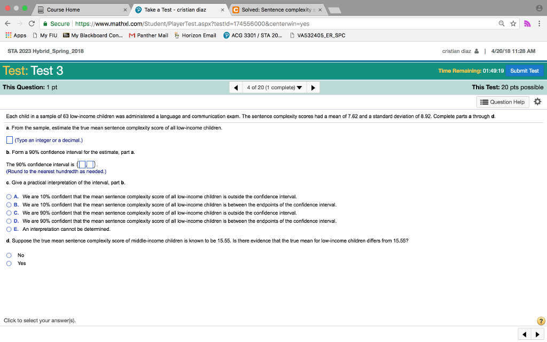Click the user icon beside cristian diaz

tap(476, 51)
